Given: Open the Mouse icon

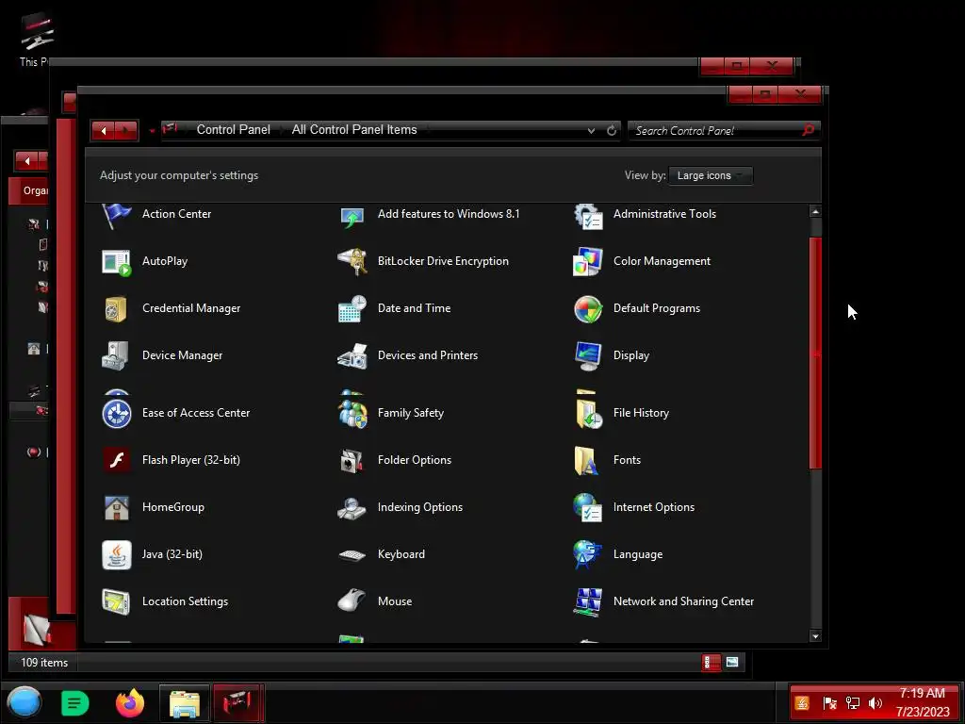Looking at the screenshot, I should [352, 601].
